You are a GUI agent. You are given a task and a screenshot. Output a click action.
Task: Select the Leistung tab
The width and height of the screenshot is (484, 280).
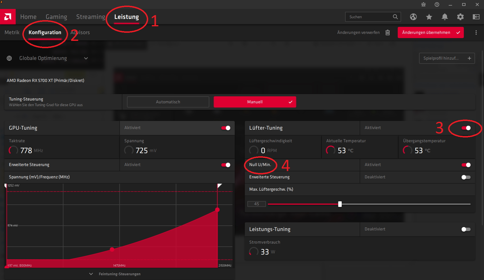[127, 17]
